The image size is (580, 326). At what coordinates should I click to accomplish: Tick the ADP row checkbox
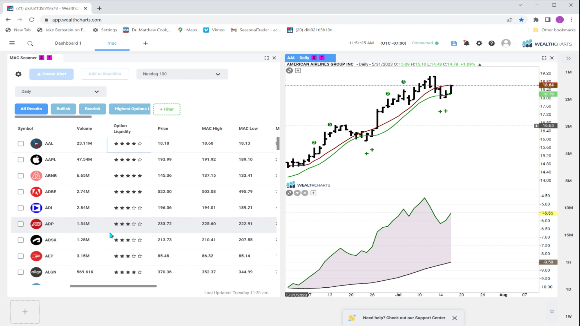coord(21,224)
